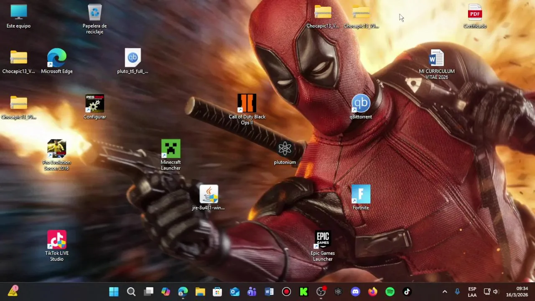Click the microphone tray icon
The image size is (535, 301).
[457, 292]
